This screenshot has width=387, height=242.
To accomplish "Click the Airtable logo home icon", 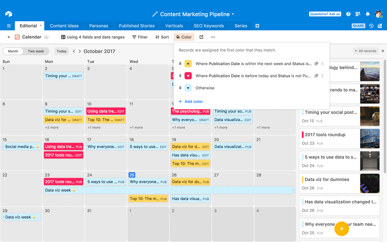I will 9,14.
